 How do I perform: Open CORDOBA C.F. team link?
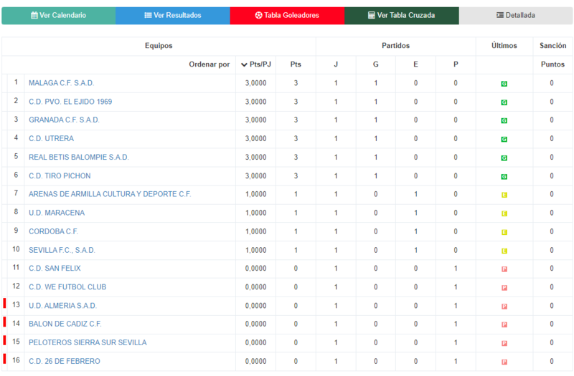tap(53, 231)
